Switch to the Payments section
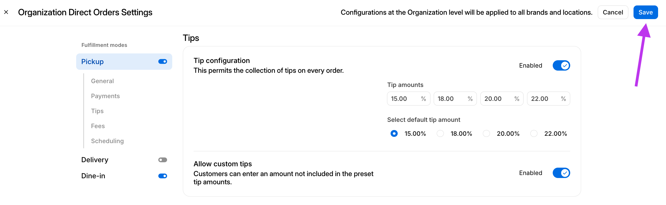The height and width of the screenshot is (205, 666). point(105,96)
